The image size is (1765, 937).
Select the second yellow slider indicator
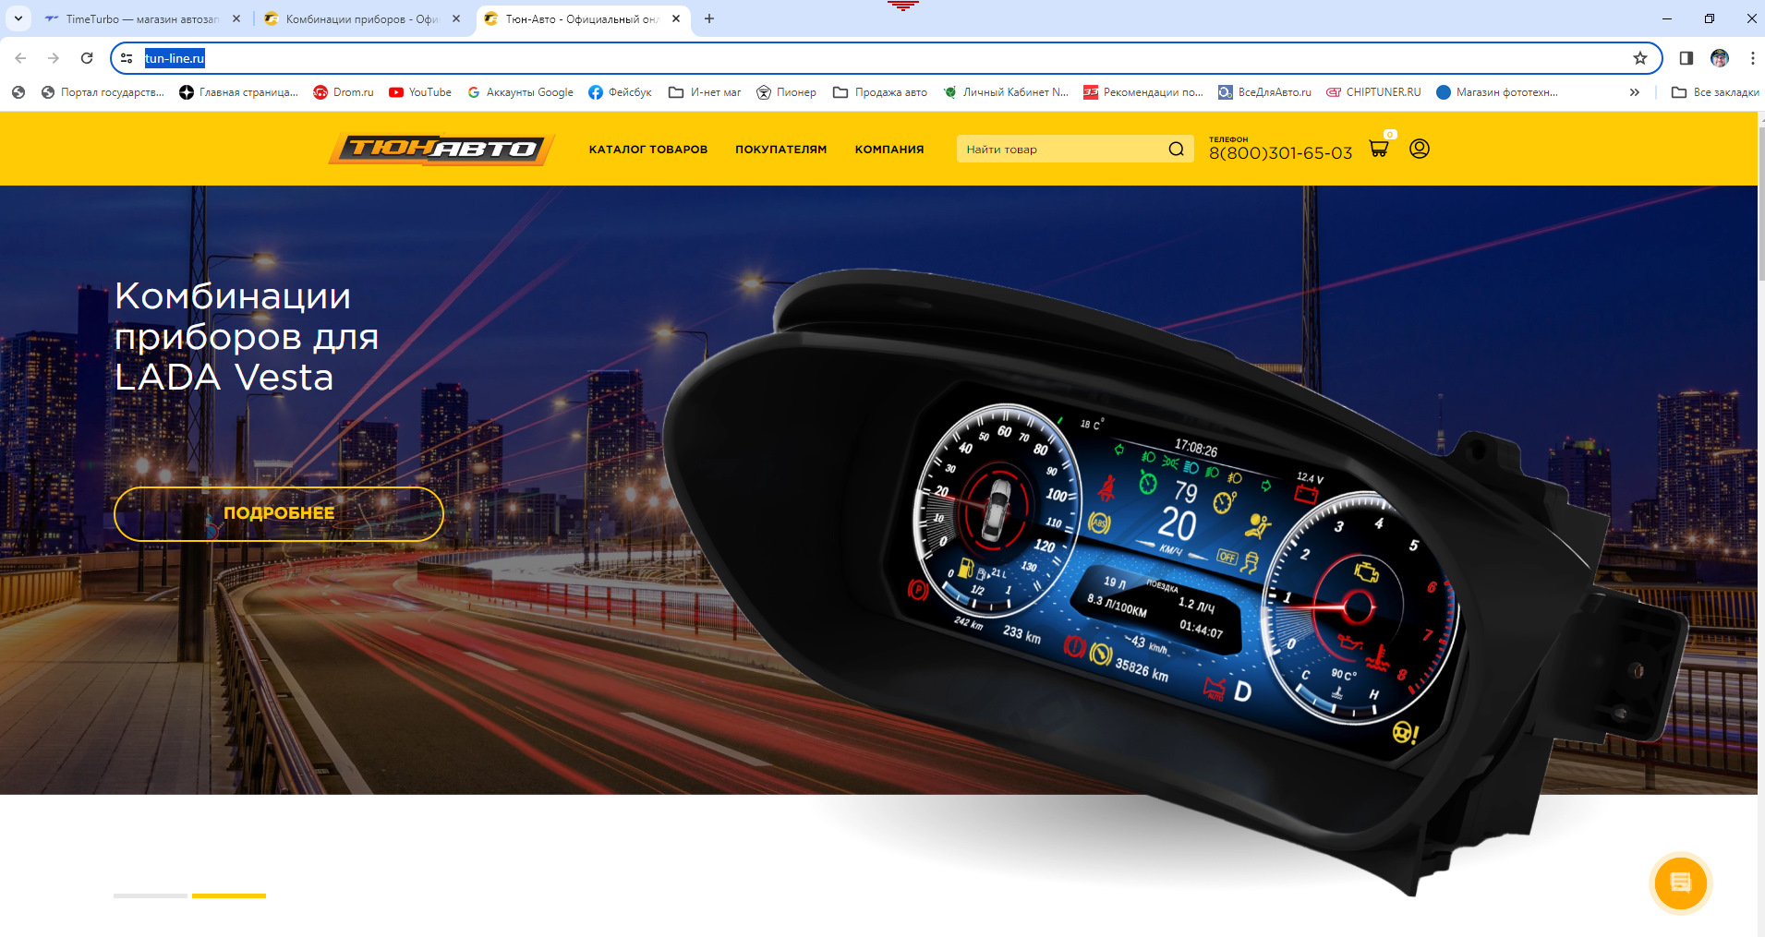pyautogui.click(x=229, y=895)
